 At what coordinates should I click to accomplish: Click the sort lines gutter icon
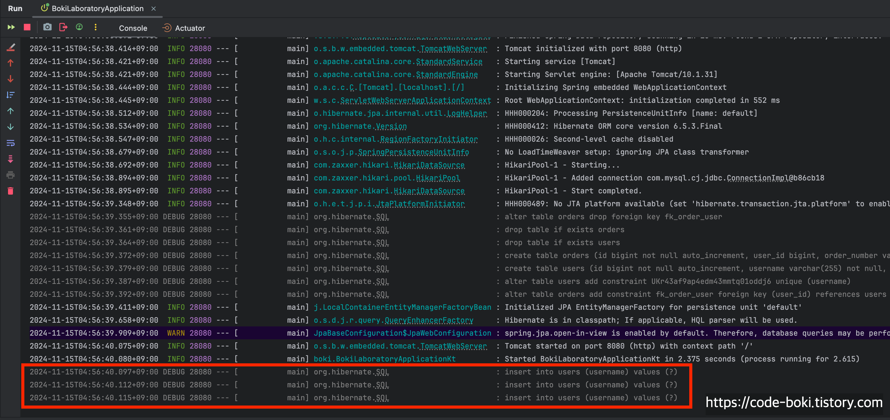pos(11,95)
